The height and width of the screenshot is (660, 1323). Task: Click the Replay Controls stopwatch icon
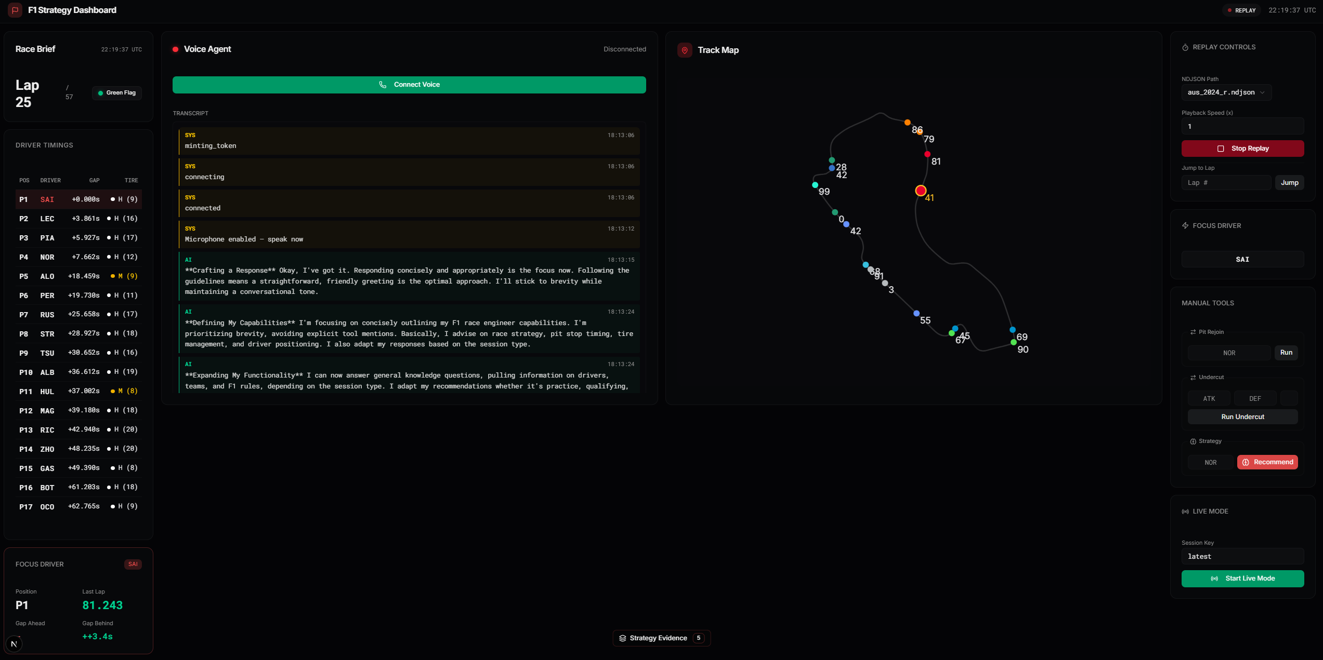(1185, 47)
